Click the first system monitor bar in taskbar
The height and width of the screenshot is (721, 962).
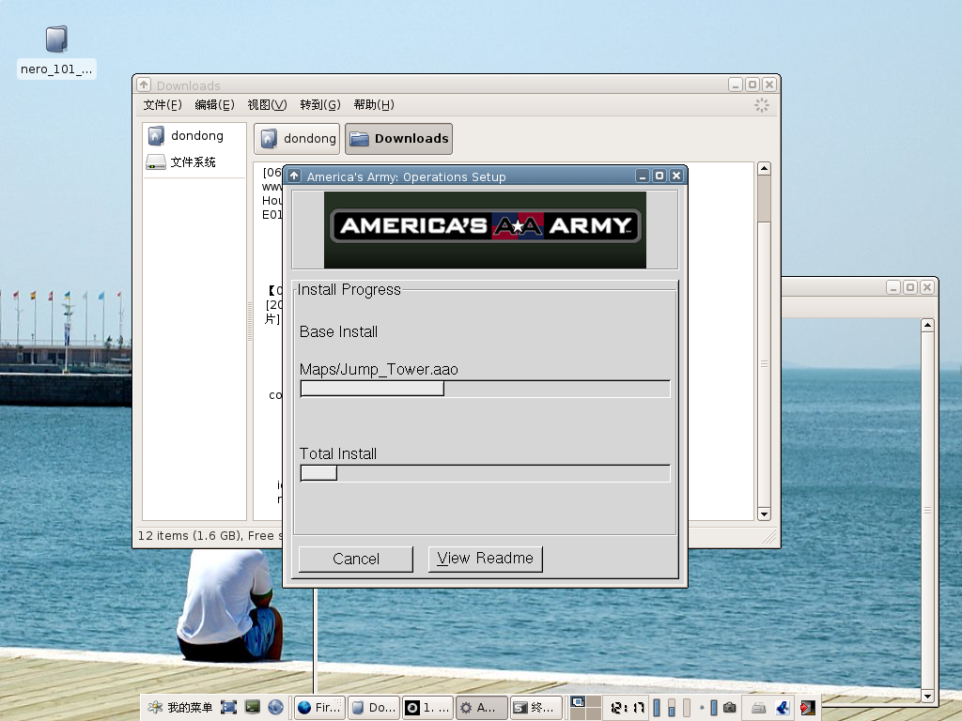657,708
